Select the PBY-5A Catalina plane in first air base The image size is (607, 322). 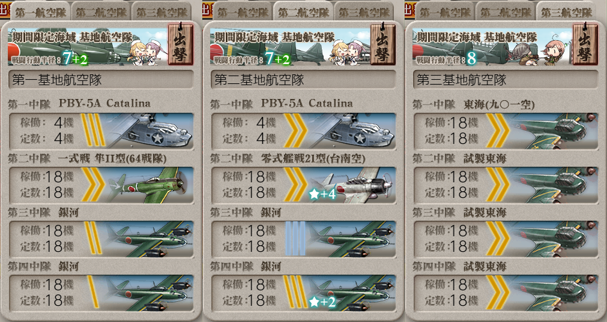tap(149, 130)
